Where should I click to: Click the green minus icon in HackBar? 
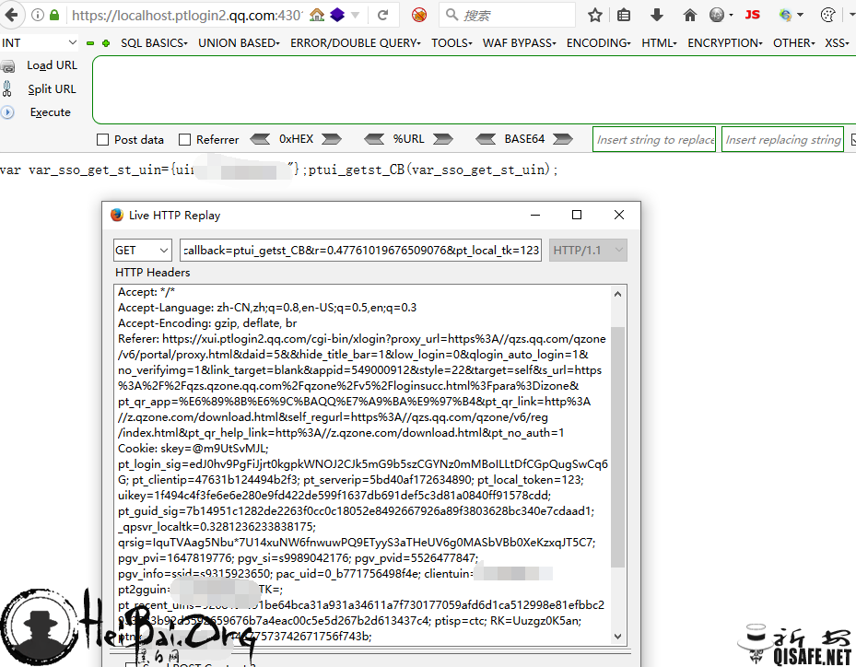90,43
